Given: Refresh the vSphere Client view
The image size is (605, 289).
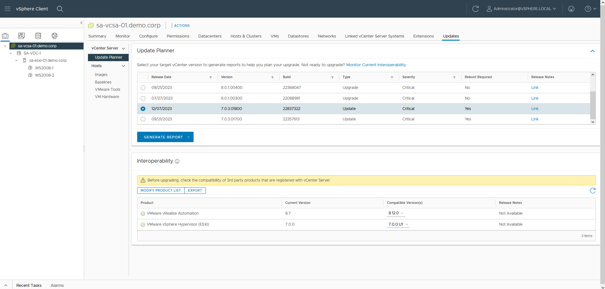Looking at the screenshot, I should (475, 9).
